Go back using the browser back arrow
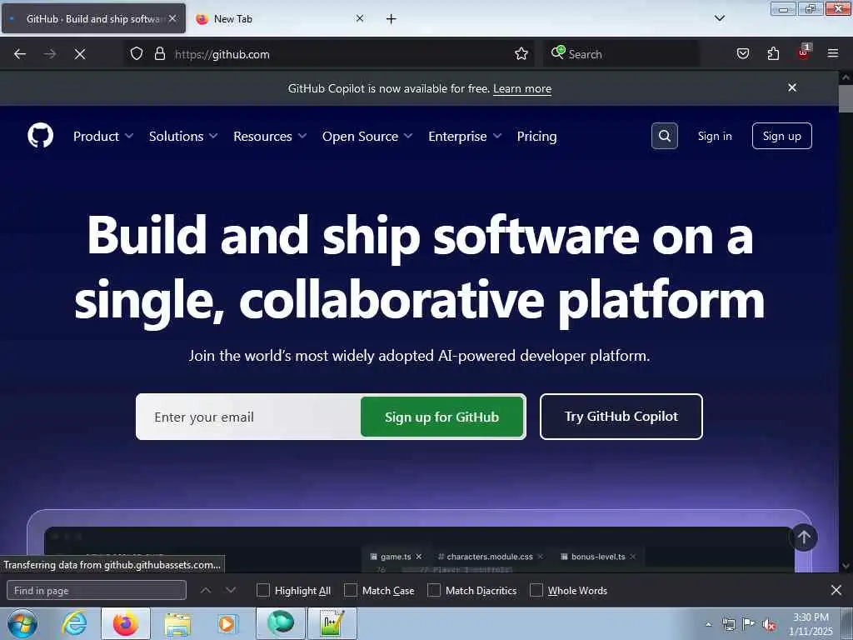This screenshot has height=640, width=853. pyautogui.click(x=20, y=54)
